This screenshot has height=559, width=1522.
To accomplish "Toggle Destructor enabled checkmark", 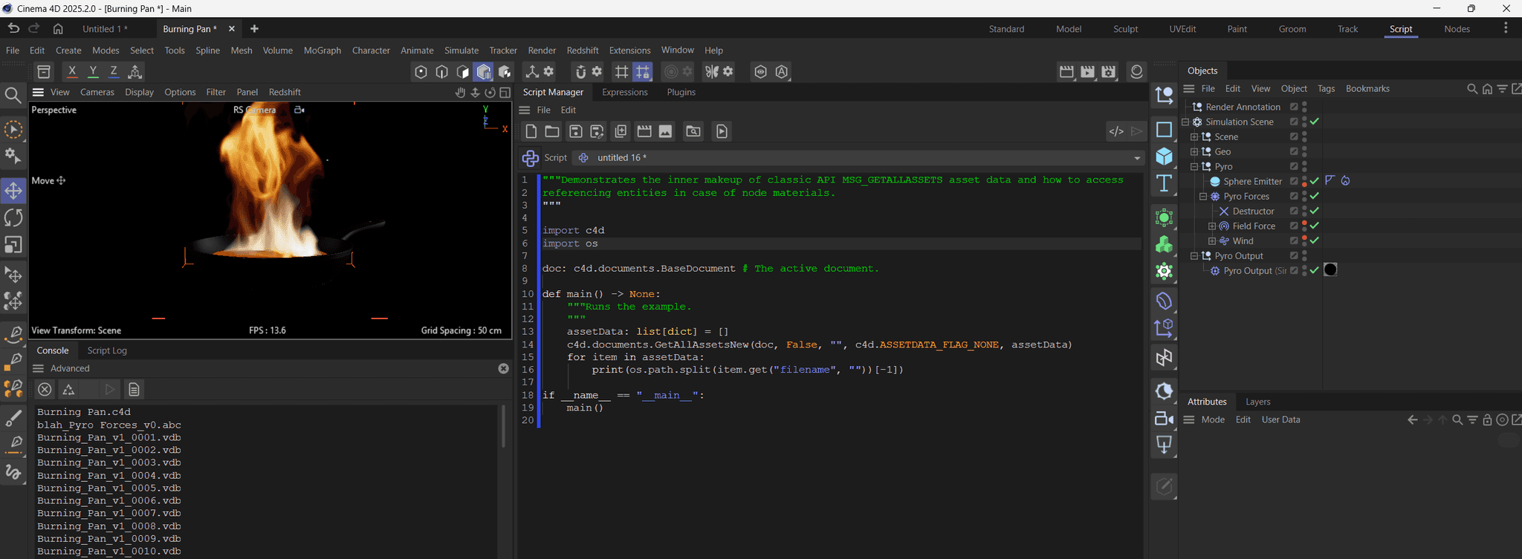I will [x=1315, y=211].
